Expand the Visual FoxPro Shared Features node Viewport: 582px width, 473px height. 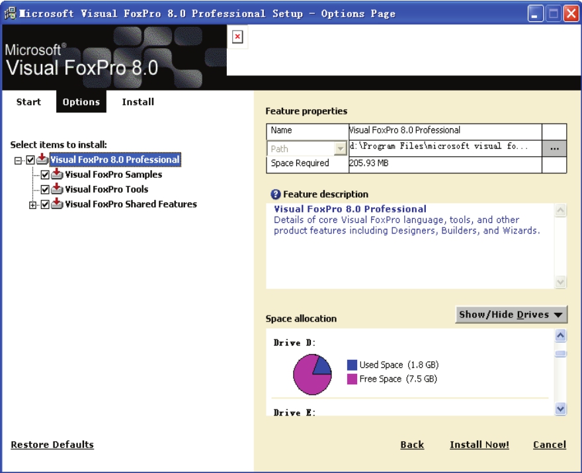coord(32,205)
